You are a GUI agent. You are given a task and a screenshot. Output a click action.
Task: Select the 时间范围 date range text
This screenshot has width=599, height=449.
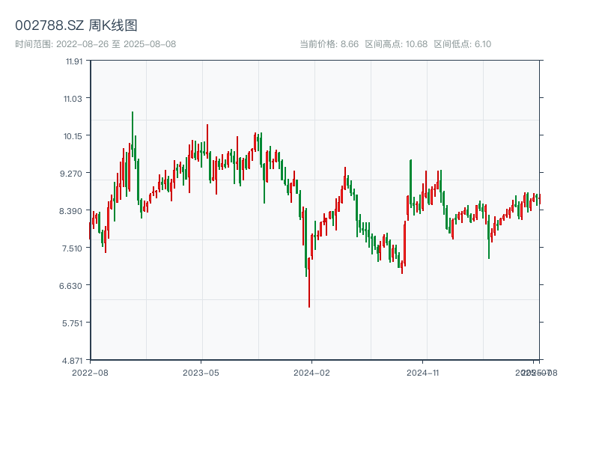pyautogui.click(x=96, y=44)
